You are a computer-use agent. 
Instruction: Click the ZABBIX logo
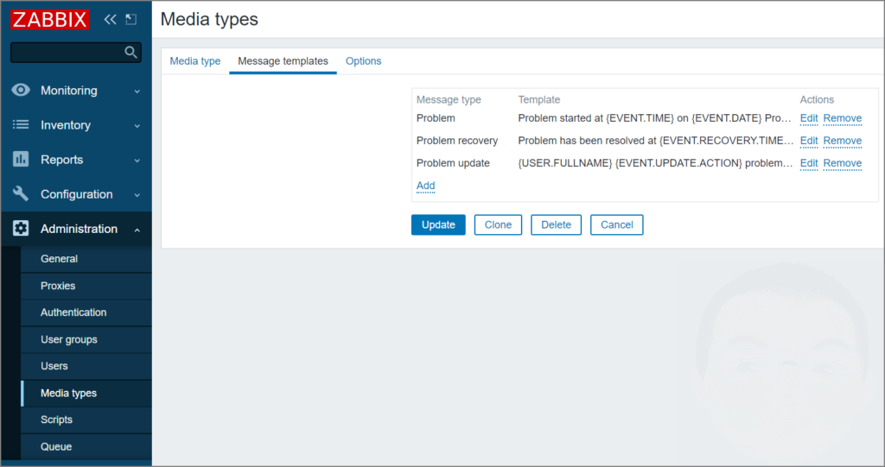(x=49, y=20)
